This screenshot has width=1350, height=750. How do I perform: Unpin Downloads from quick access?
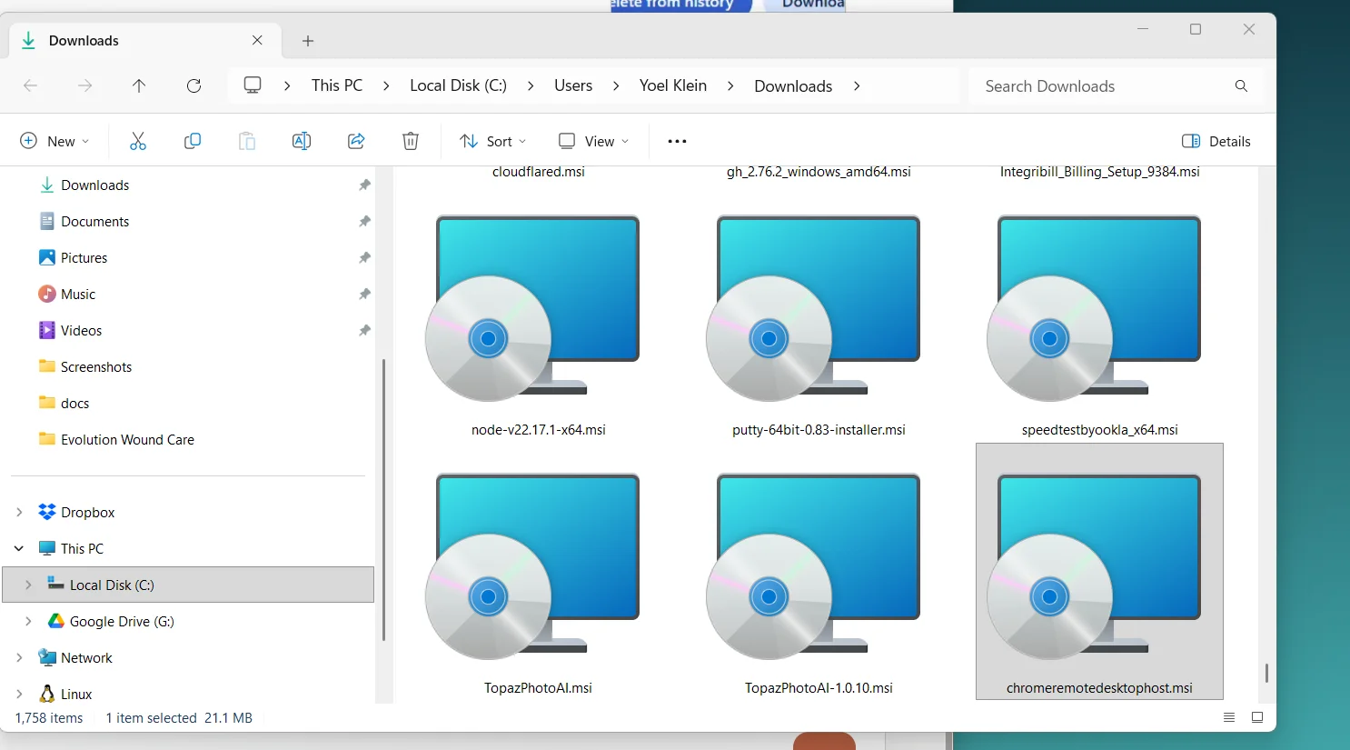point(364,185)
